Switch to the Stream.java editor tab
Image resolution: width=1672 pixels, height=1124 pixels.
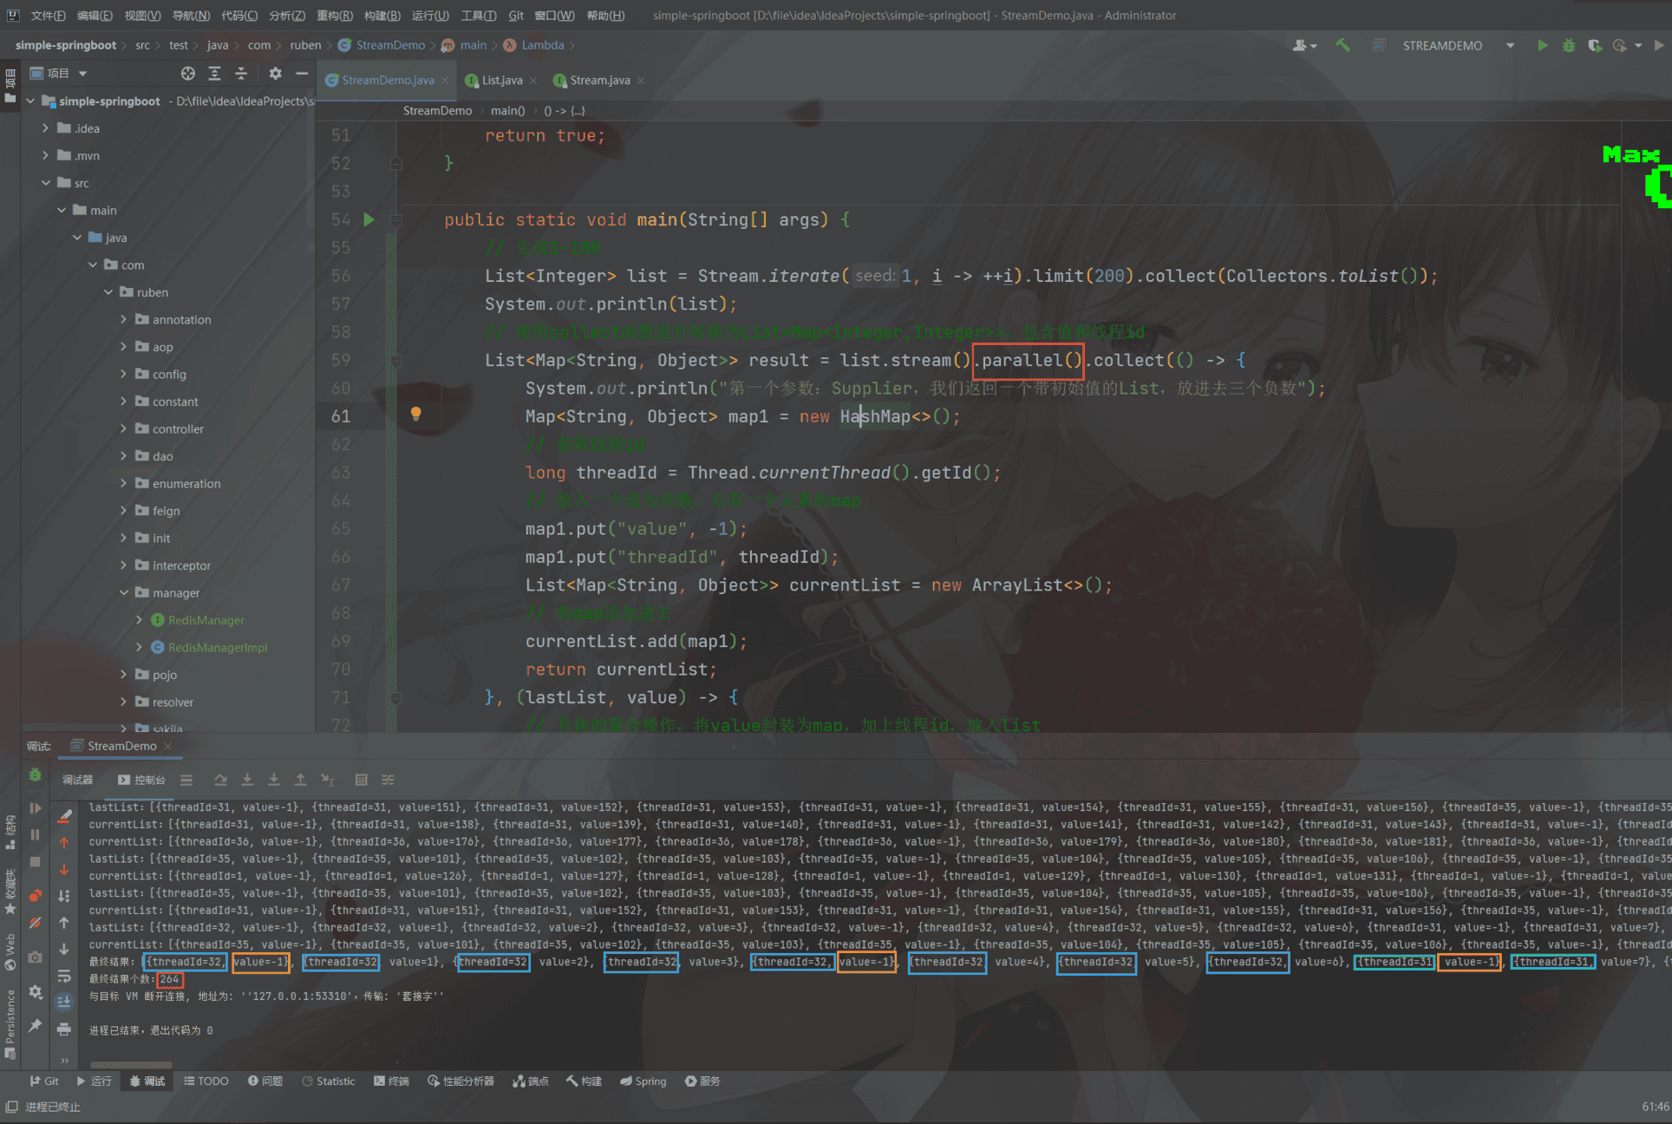599,80
